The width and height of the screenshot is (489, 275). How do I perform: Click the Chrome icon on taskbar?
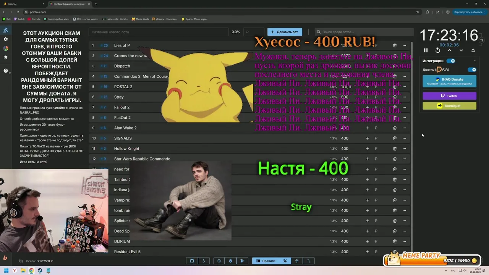[x=31, y=270]
